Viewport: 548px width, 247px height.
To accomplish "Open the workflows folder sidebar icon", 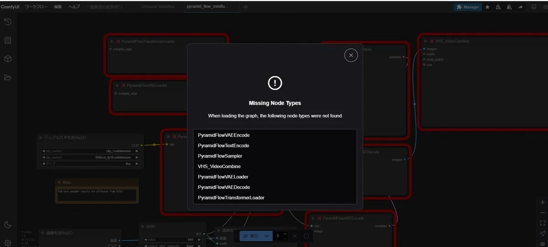I will (8, 77).
